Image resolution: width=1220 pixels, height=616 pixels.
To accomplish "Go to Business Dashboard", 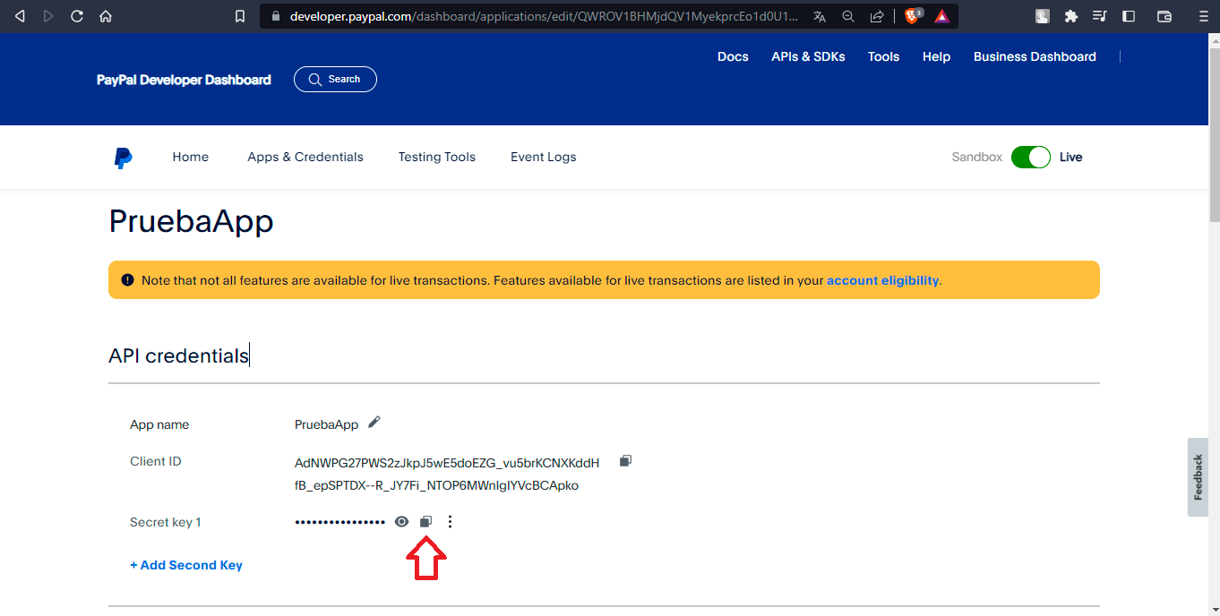I will click(1035, 56).
